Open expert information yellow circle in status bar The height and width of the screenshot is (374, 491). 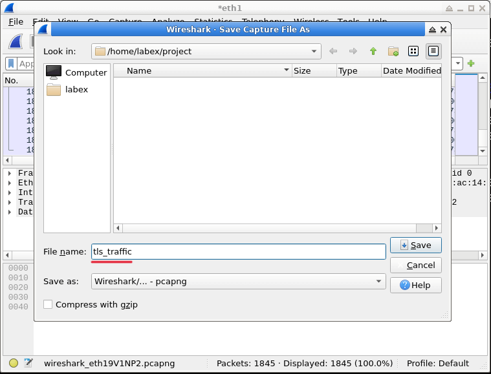[x=14, y=363]
